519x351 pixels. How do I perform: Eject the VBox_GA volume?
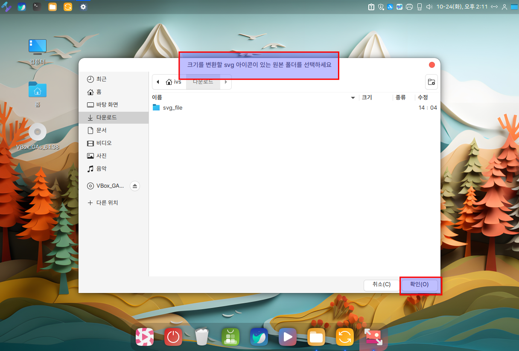click(x=135, y=186)
